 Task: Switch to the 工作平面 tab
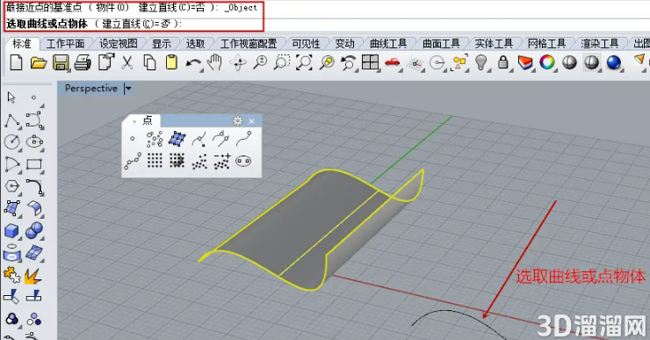65,44
